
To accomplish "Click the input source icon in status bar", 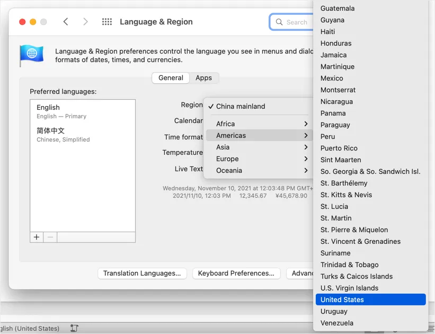I will [x=74, y=328].
